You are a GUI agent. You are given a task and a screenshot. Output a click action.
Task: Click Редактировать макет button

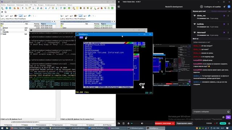pos(185,123)
